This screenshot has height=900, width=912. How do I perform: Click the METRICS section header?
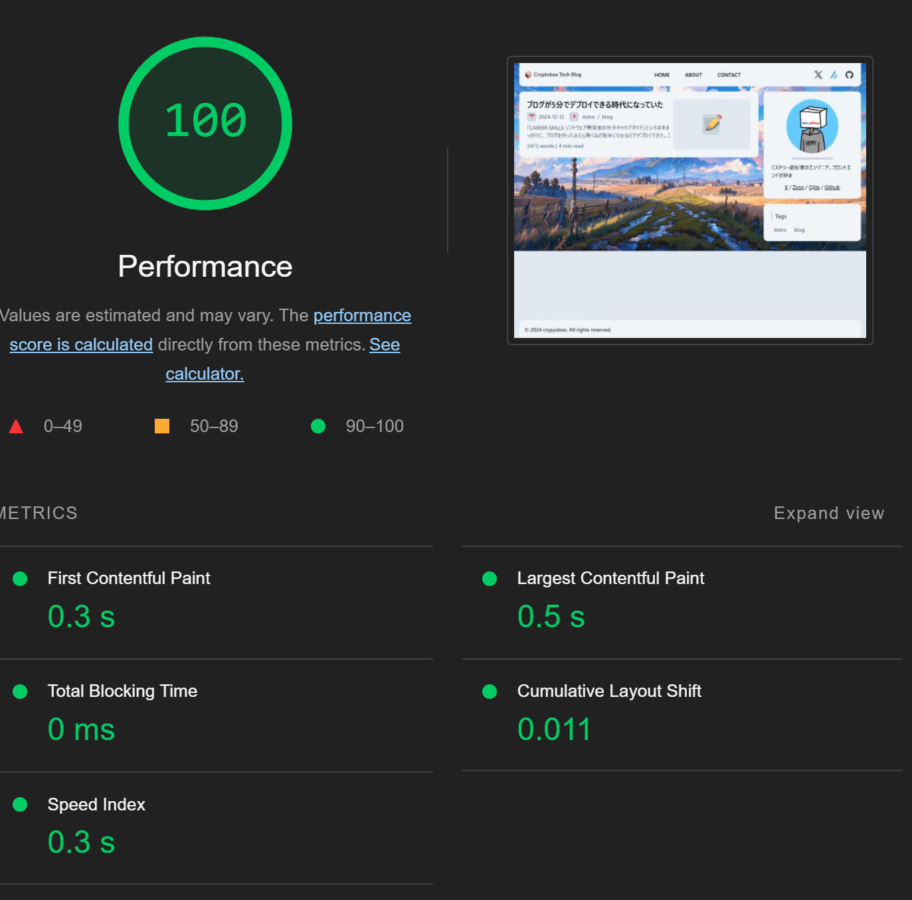click(x=39, y=513)
